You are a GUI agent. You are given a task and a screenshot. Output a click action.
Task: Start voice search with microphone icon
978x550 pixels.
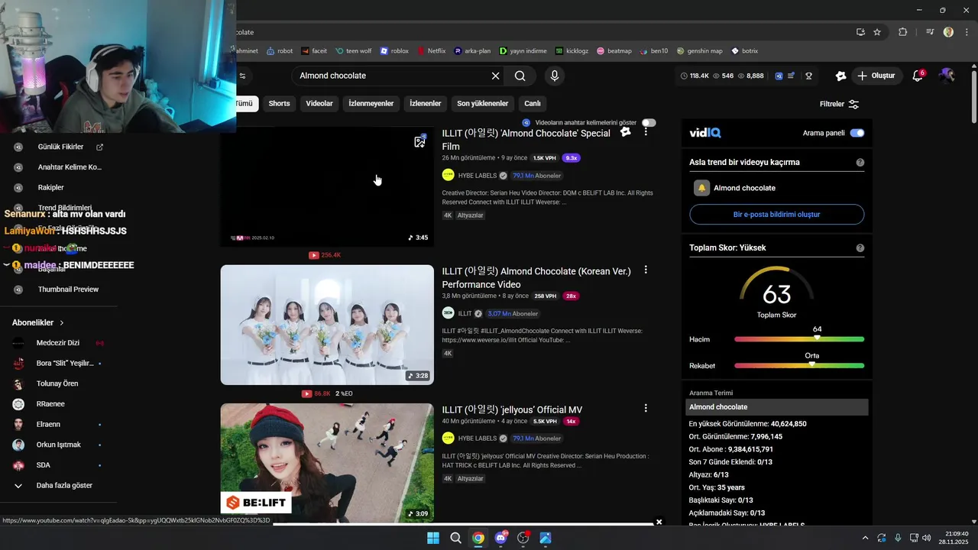pos(555,76)
